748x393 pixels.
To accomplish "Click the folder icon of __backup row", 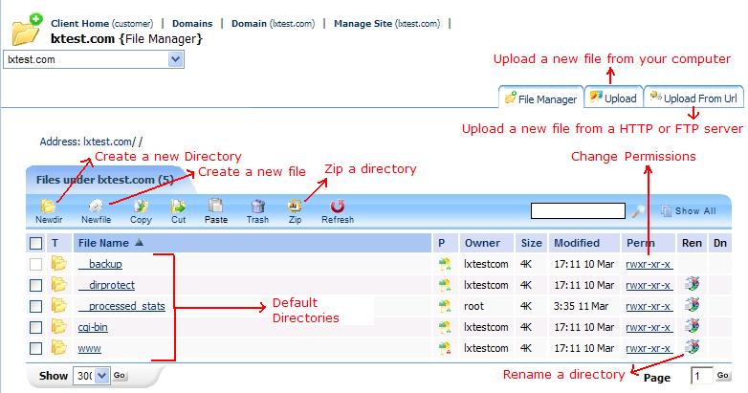I will coord(58,263).
